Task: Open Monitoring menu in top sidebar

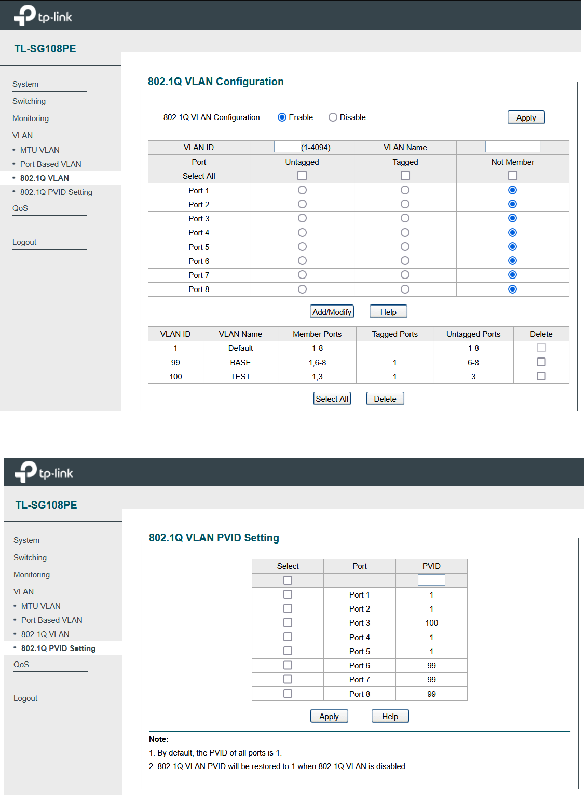Action: [31, 118]
